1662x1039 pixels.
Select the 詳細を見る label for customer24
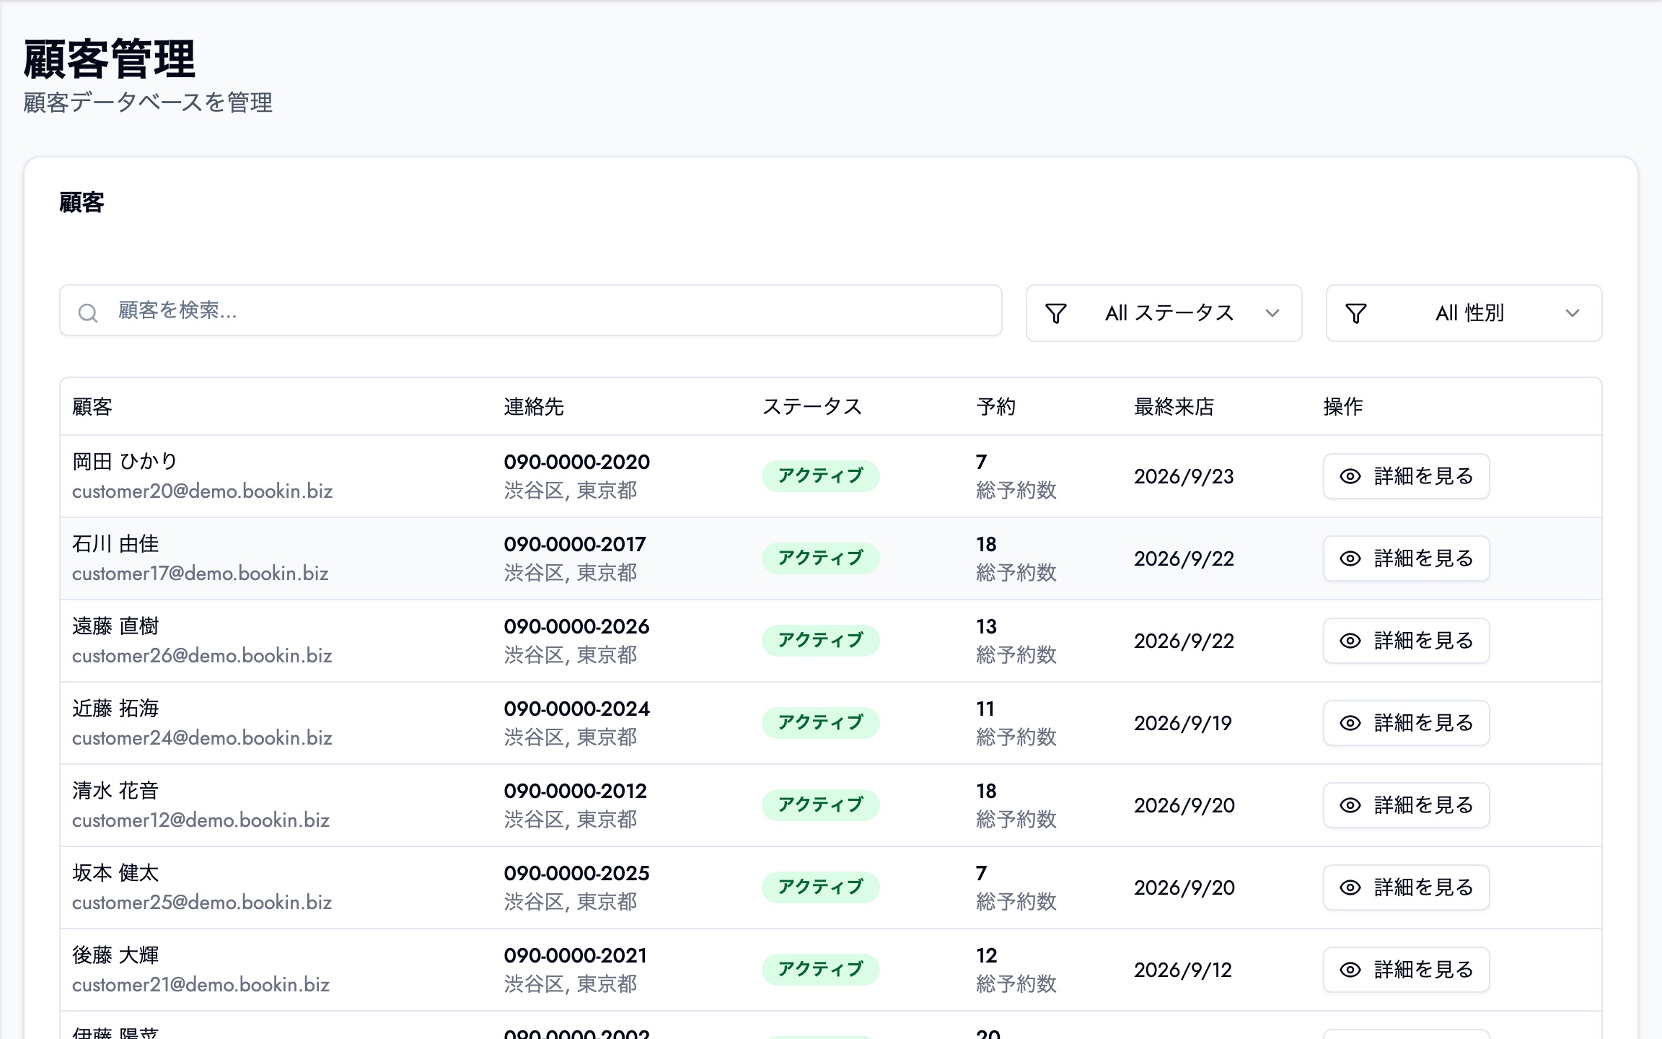(x=1423, y=723)
